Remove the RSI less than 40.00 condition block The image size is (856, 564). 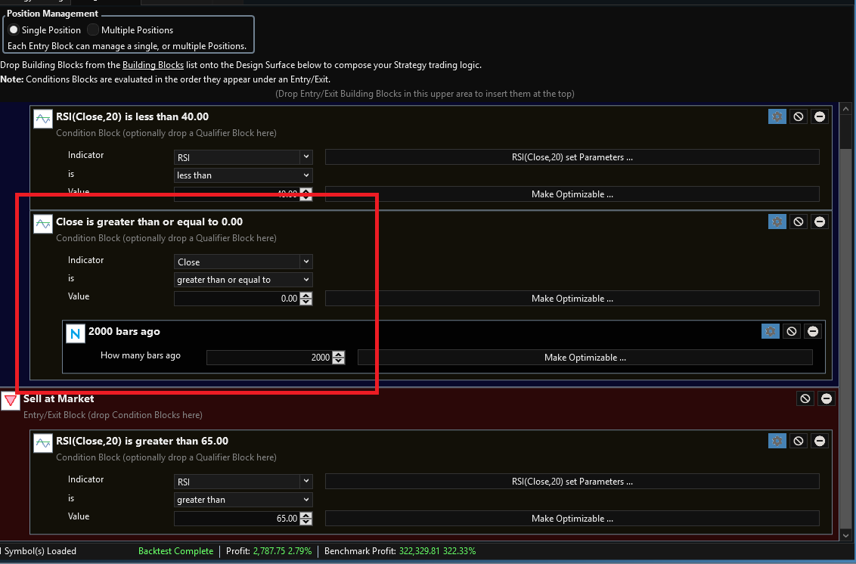(820, 116)
